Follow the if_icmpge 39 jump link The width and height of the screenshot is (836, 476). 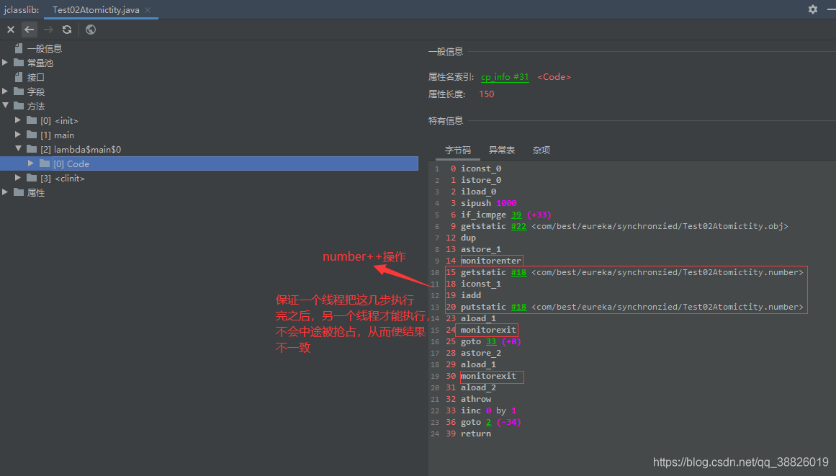click(x=516, y=215)
